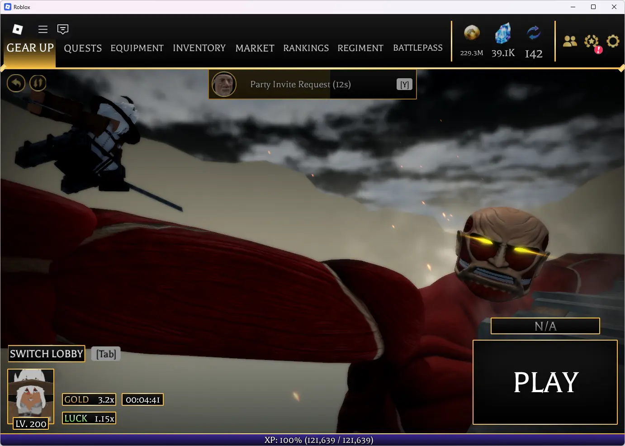Click the SWITCH LOBBY button
The image size is (625, 446).
[47, 354]
